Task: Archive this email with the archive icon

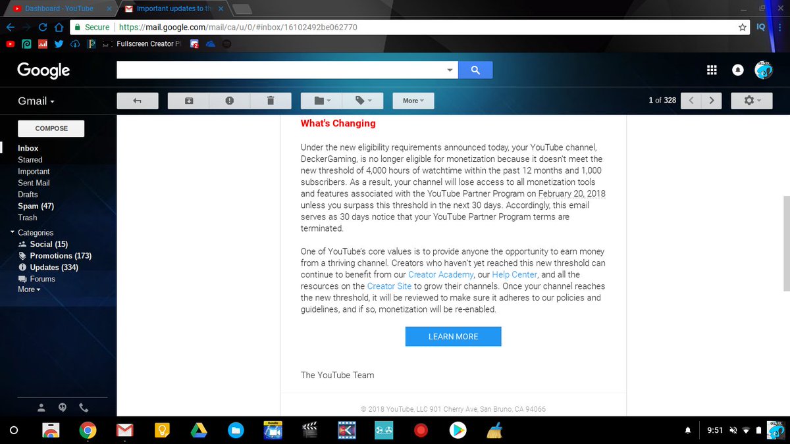Action: pos(188,101)
